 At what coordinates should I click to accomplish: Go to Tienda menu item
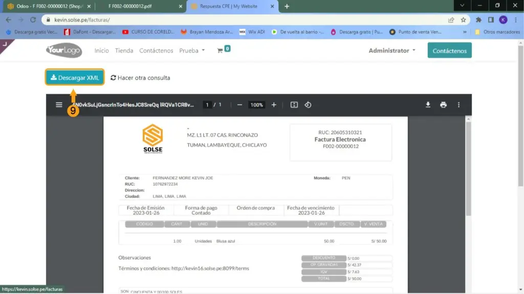[124, 51]
